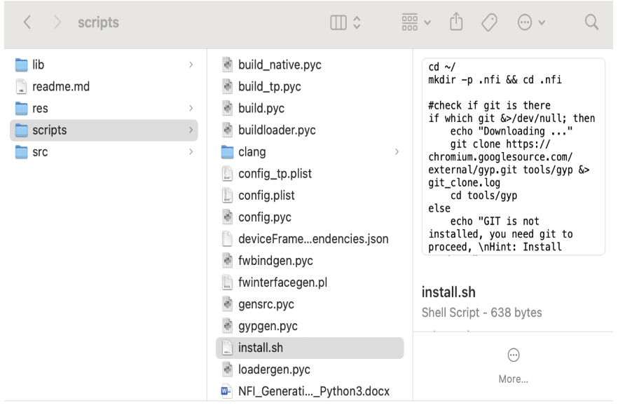Select the gypgen.pyc file icon
The image size is (618, 415).
[228, 326]
